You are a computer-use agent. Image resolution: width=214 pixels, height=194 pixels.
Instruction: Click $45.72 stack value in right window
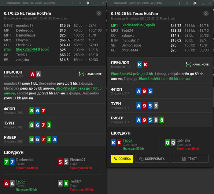tap(176, 26)
